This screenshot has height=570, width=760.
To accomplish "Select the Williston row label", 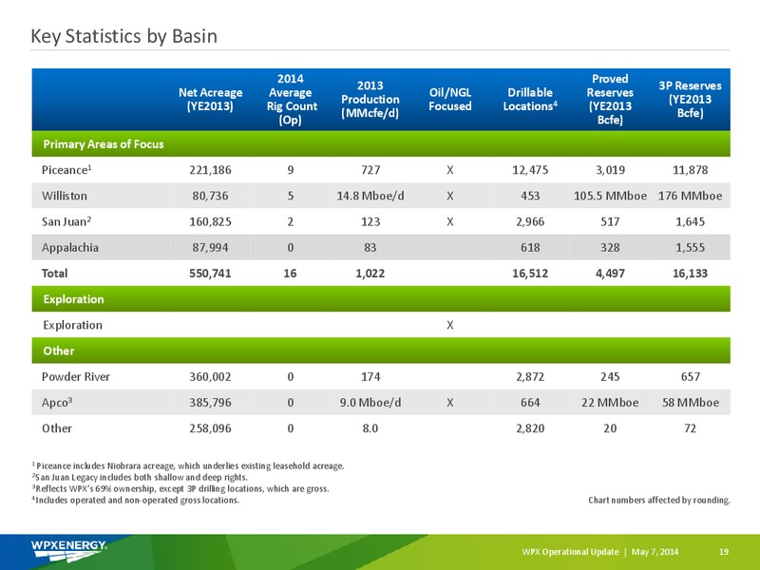I will point(65,196).
